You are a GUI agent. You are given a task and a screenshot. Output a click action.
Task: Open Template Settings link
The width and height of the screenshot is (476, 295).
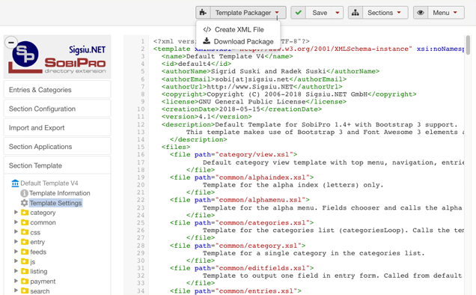(55, 203)
